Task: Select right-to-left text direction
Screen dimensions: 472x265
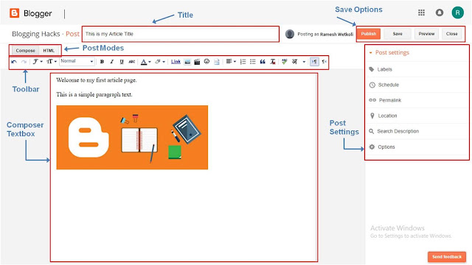Action: 324,62
